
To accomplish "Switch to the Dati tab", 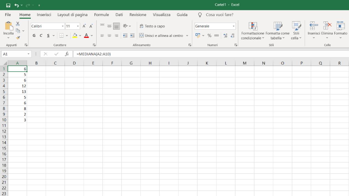I will point(119,15).
